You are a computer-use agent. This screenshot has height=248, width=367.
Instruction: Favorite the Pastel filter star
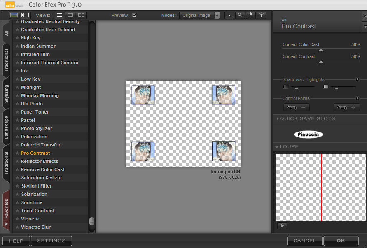click(x=17, y=120)
